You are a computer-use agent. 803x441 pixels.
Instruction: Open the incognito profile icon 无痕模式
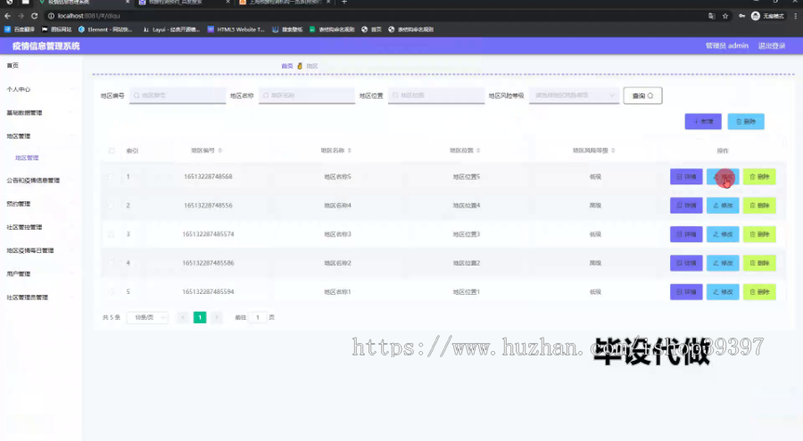767,16
